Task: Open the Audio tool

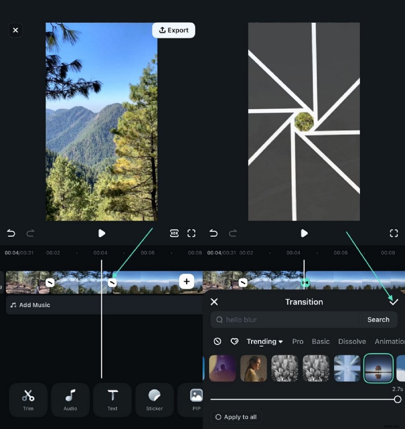Action: [x=70, y=400]
